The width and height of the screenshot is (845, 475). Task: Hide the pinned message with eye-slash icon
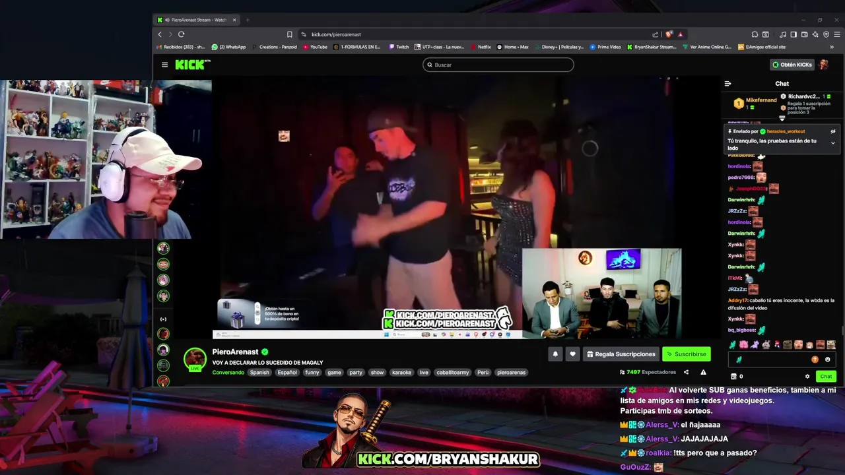coord(833,131)
